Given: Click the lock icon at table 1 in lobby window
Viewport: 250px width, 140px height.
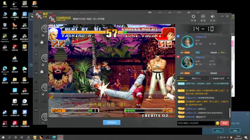Looking at the screenshot, I should point(42,42).
